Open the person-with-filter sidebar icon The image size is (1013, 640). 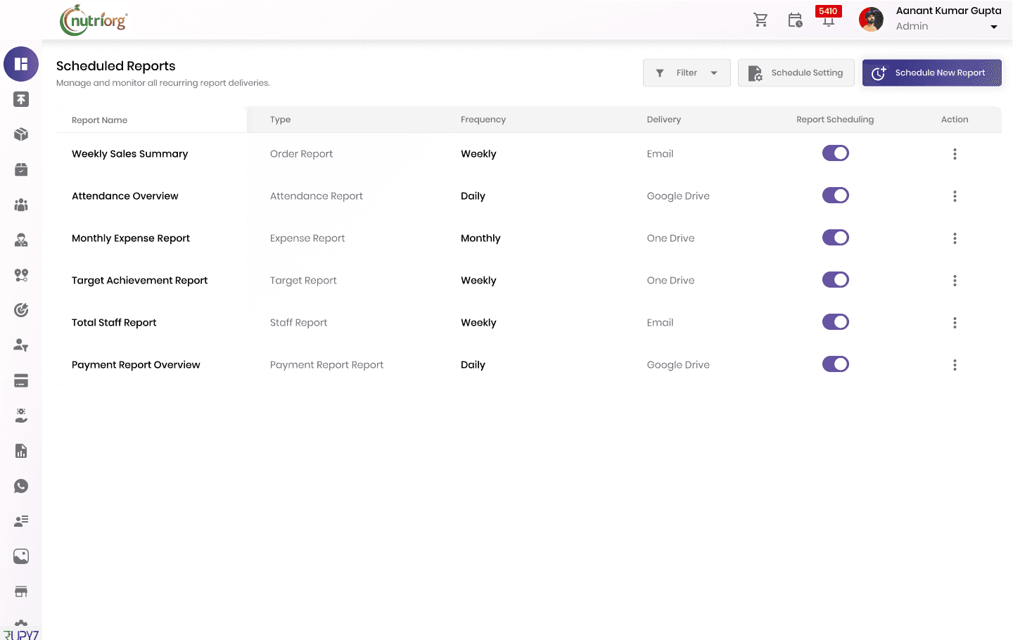click(21, 345)
